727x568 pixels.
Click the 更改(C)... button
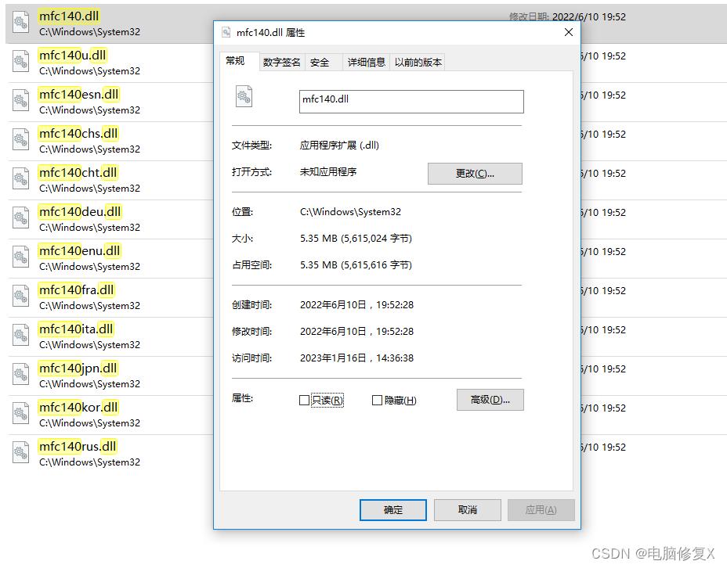pyautogui.click(x=475, y=174)
